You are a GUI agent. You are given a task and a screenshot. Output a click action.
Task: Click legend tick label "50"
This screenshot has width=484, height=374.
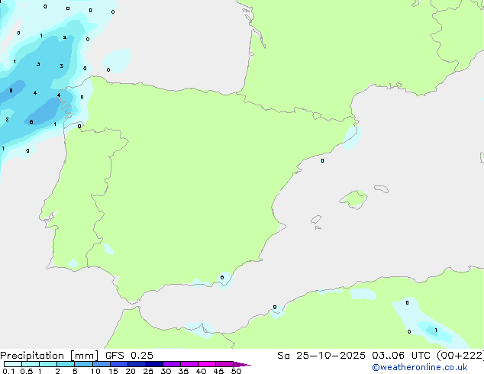[x=236, y=371]
